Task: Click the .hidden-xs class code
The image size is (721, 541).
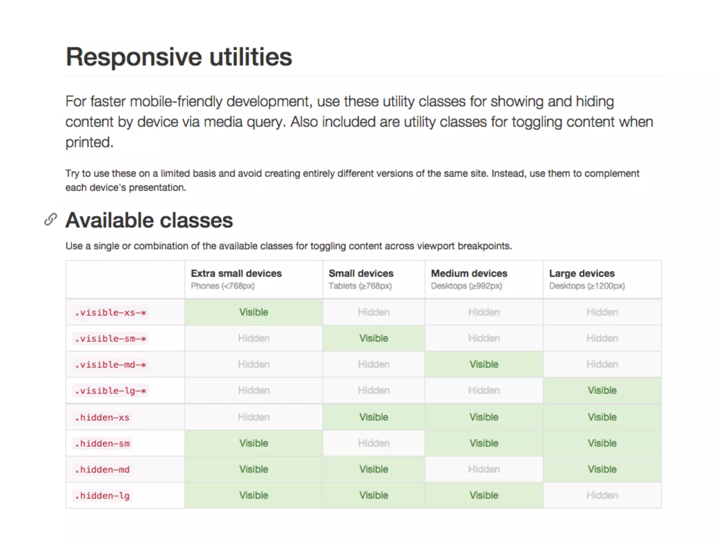Action: [102, 418]
